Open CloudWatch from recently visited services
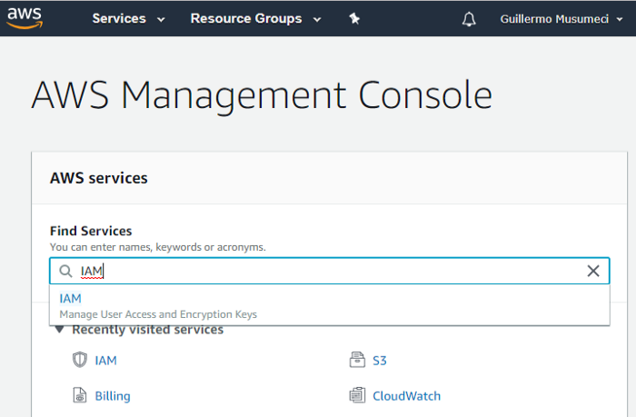 click(406, 396)
